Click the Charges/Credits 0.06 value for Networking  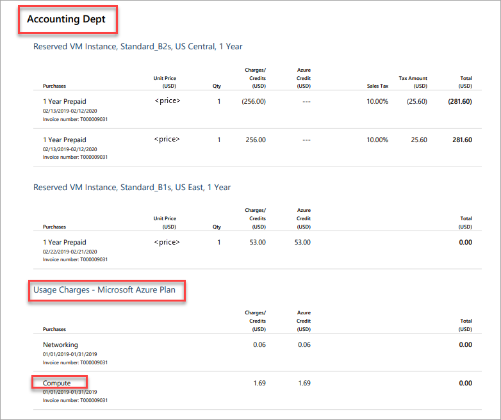(x=259, y=344)
